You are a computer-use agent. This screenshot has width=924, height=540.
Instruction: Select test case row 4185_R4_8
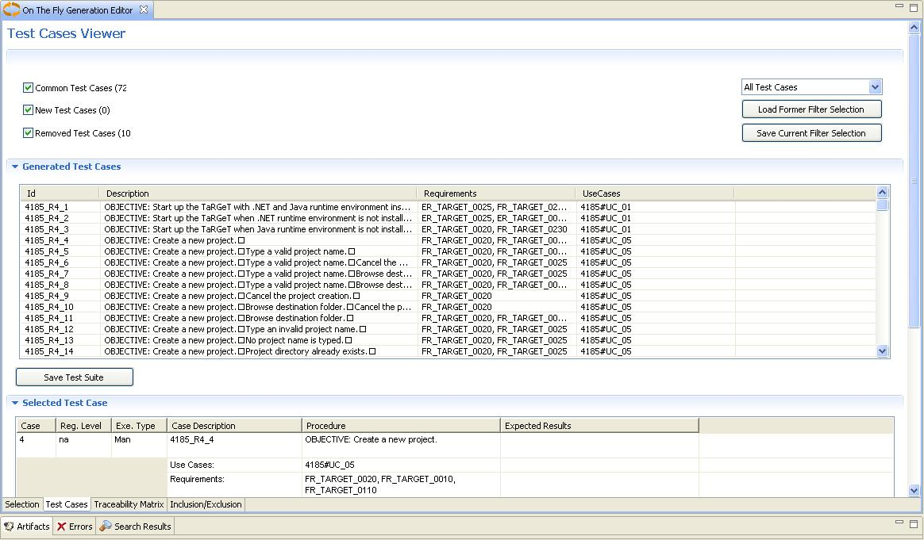pos(448,285)
